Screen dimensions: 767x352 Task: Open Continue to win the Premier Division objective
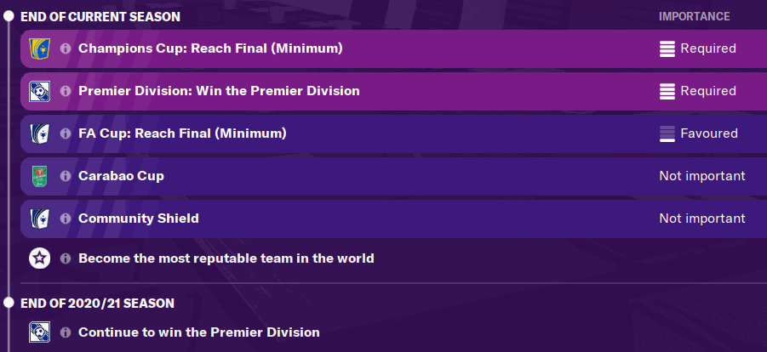coord(199,332)
